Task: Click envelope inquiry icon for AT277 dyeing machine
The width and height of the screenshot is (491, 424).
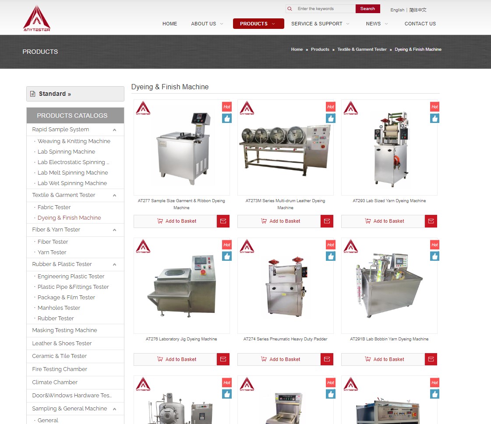Action: [223, 221]
